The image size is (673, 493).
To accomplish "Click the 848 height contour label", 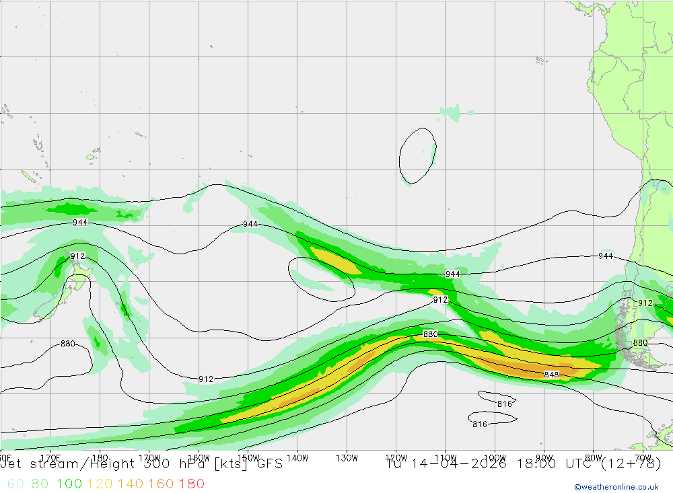I will pos(552,375).
